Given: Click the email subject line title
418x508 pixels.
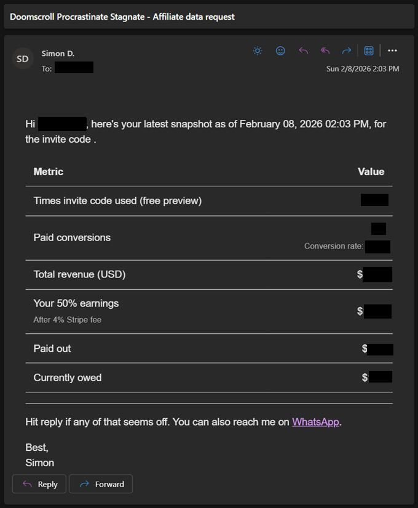Looking at the screenshot, I should [x=122, y=17].
